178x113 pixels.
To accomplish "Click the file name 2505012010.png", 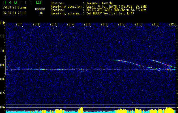I will [14, 8].
